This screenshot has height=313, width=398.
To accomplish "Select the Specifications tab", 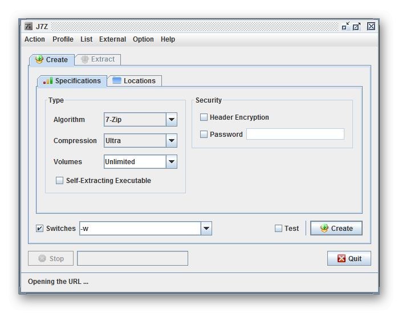I will coord(72,81).
